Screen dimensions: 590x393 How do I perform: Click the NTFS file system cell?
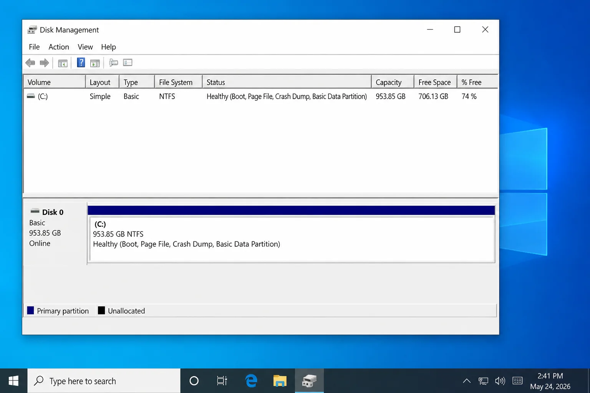click(x=167, y=96)
